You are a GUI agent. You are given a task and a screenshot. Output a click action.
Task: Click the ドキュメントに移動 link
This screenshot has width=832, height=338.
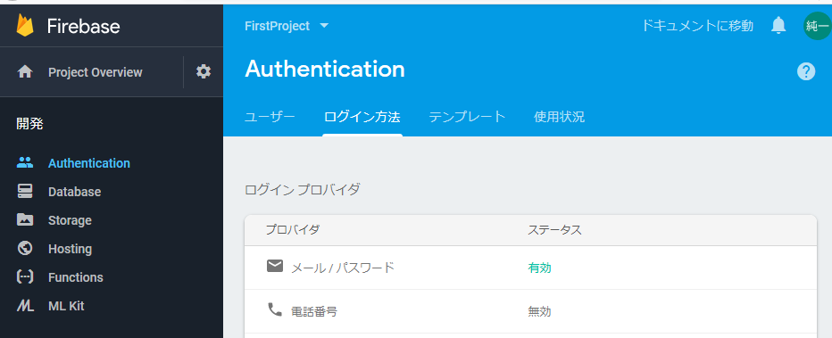pos(697,26)
